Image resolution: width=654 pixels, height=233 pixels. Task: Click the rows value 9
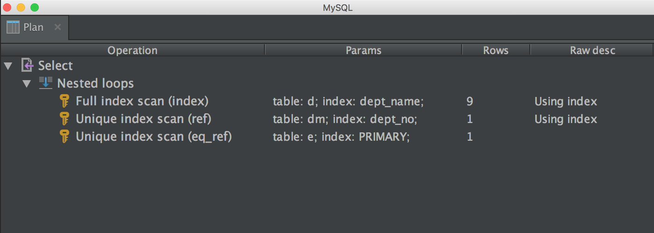(x=469, y=101)
